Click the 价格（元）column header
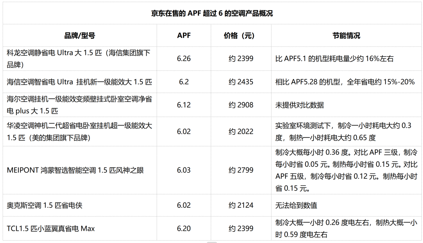This screenshot has width=423, height=243. 241,36
